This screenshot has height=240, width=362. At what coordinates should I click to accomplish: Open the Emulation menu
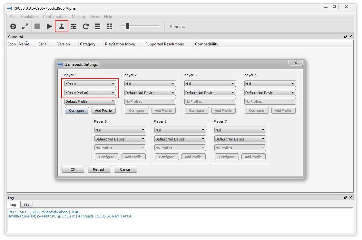coord(29,17)
